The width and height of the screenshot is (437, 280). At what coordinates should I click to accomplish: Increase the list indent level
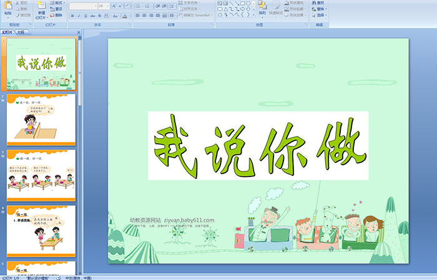pos(164,6)
